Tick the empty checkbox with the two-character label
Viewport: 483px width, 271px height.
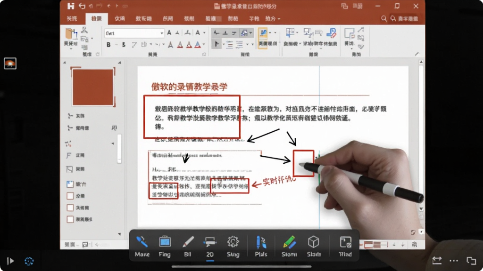(x=70, y=196)
